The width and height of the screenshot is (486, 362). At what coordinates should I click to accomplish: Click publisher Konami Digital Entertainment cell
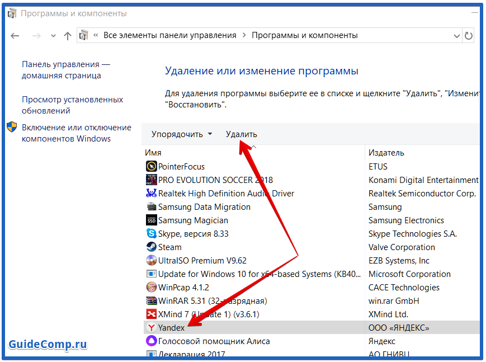tap(423, 180)
